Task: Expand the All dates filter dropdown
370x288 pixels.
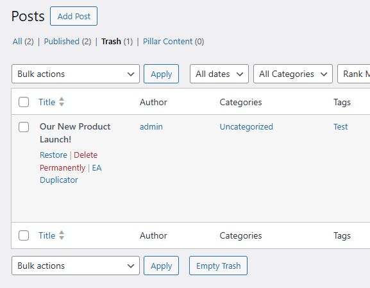Action: [x=219, y=74]
